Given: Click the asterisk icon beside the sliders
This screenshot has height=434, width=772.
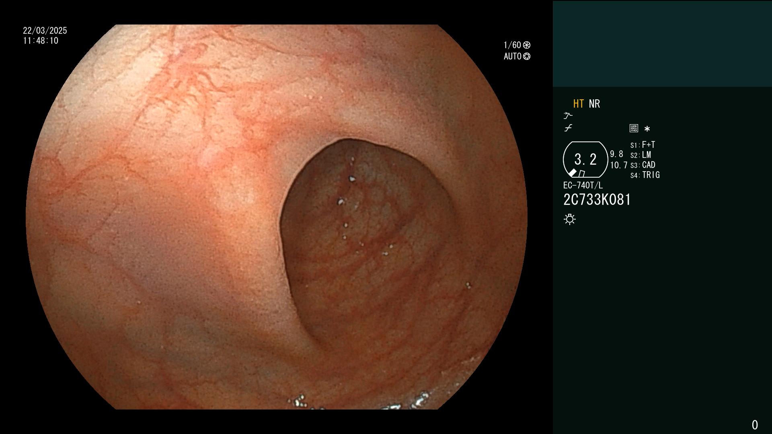Looking at the screenshot, I should pyautogui.click(x=647, y=129).
